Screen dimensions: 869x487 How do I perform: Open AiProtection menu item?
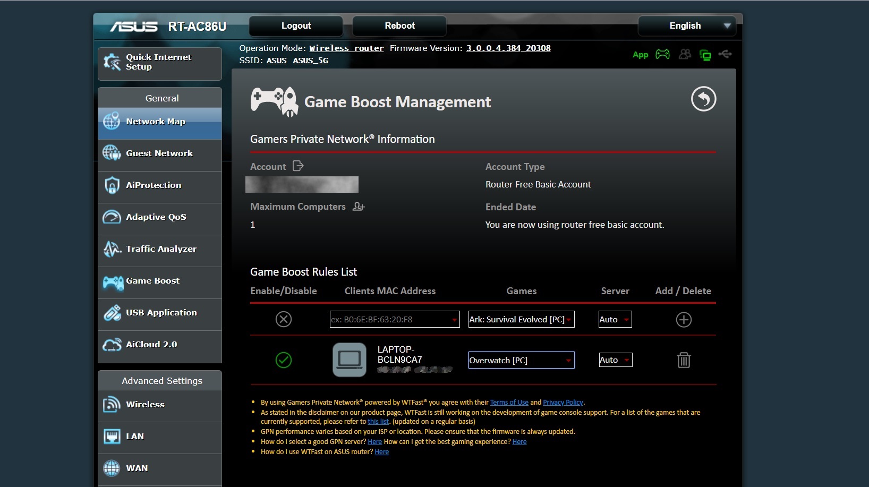click(x=160, y=187)
